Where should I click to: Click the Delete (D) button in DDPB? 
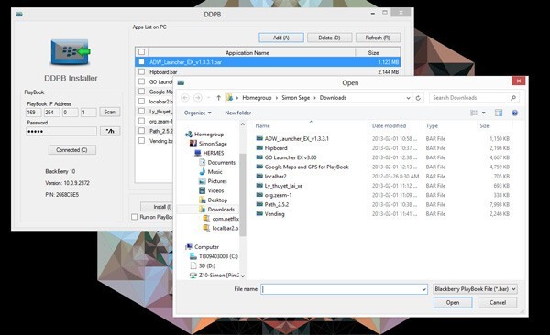[x=329, y=38]
